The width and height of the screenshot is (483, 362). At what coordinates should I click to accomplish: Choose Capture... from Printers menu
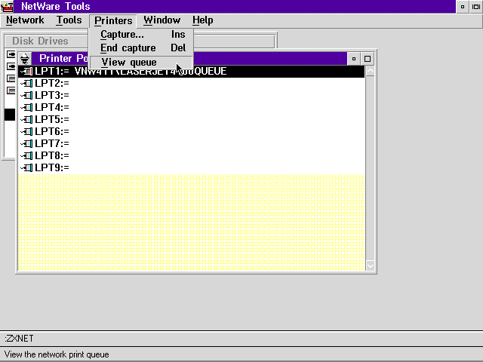click(x=141, y=34)
